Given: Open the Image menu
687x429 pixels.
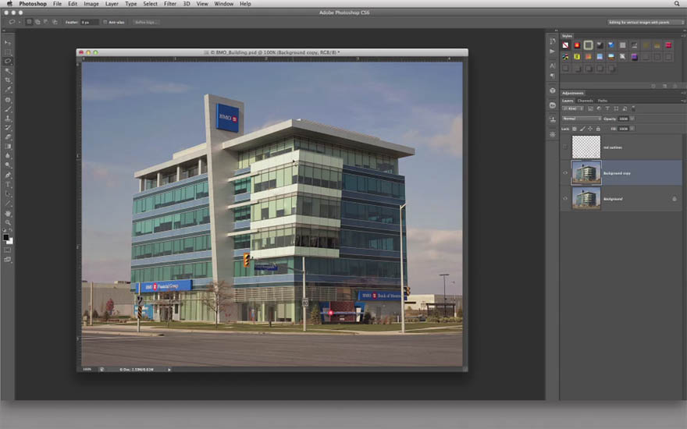Looking at the screenshot, I should 91,3.
